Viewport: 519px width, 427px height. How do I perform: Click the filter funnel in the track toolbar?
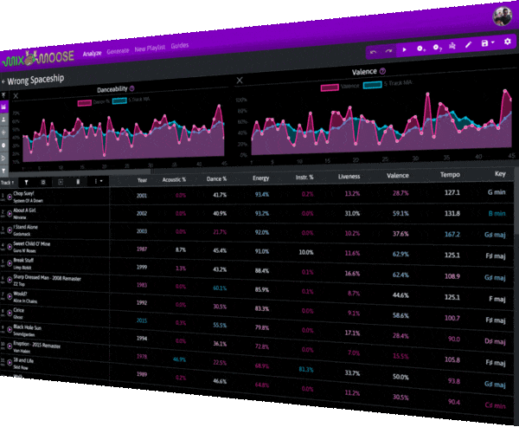(26, 182)
